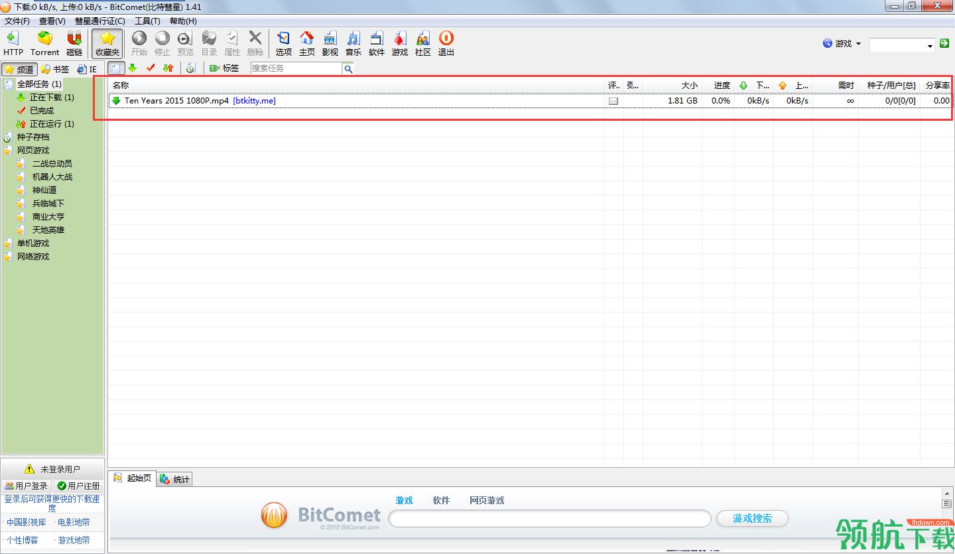Expand the 单机游戏 tree node

pyautogui.click(x=33, y=243)
